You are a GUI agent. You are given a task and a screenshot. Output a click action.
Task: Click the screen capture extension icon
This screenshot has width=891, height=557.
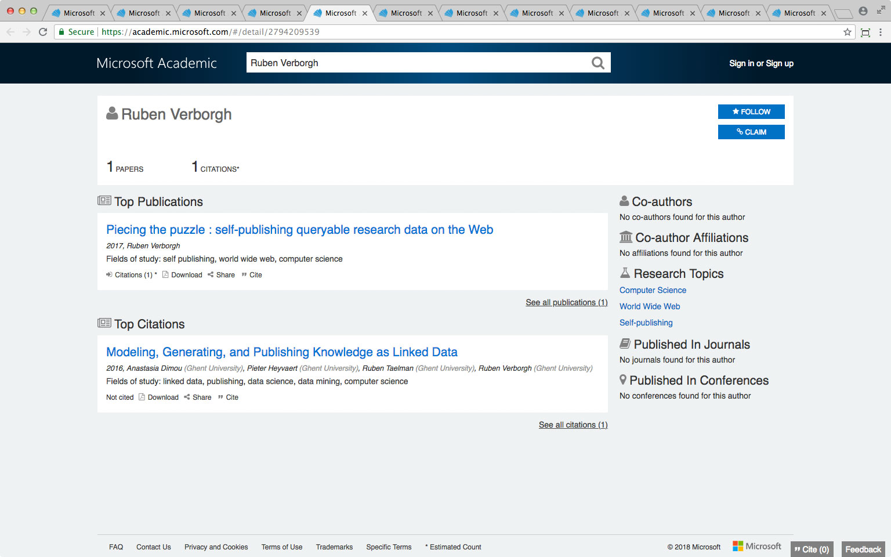[x=865, y=32]
